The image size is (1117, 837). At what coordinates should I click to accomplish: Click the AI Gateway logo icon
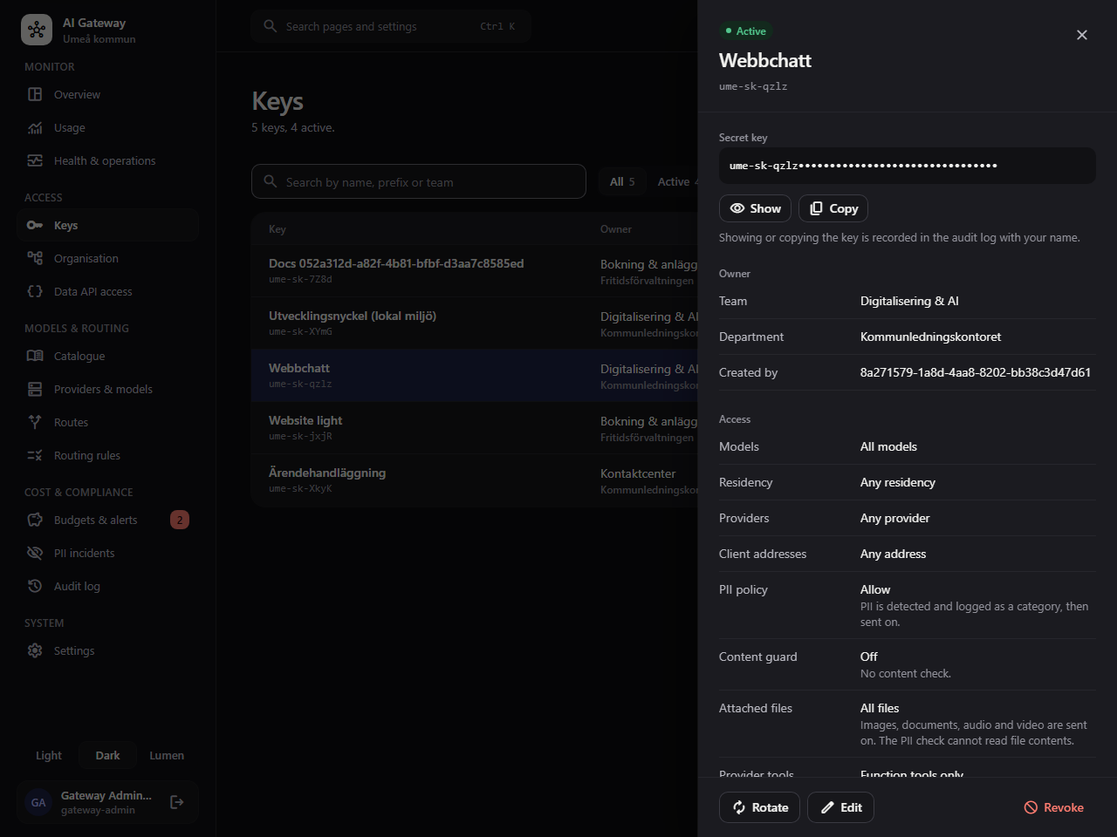click(x=37, y=30)
